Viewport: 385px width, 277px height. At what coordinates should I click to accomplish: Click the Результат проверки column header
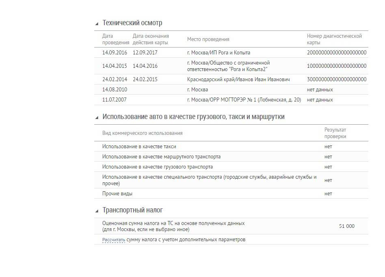point(335,133)
